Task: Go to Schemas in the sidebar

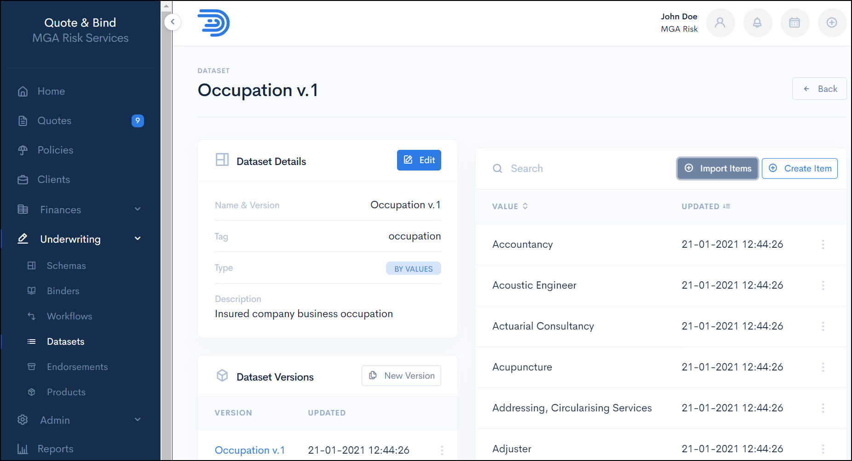Action: [x=66, y=266]
